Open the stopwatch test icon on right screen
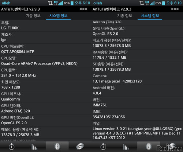This screenshot has width=183, height=152. tap(103, 147)
